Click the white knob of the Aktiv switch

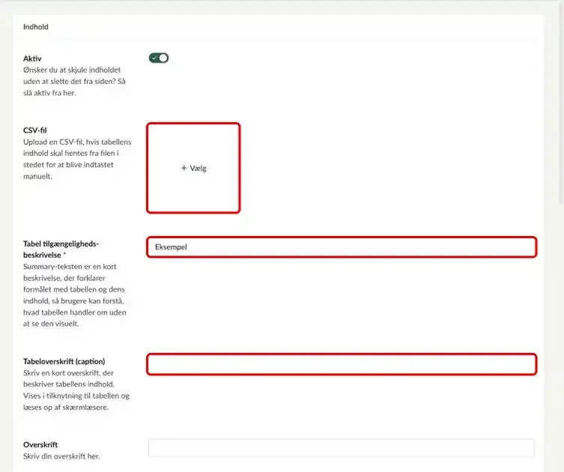[163, 58]
